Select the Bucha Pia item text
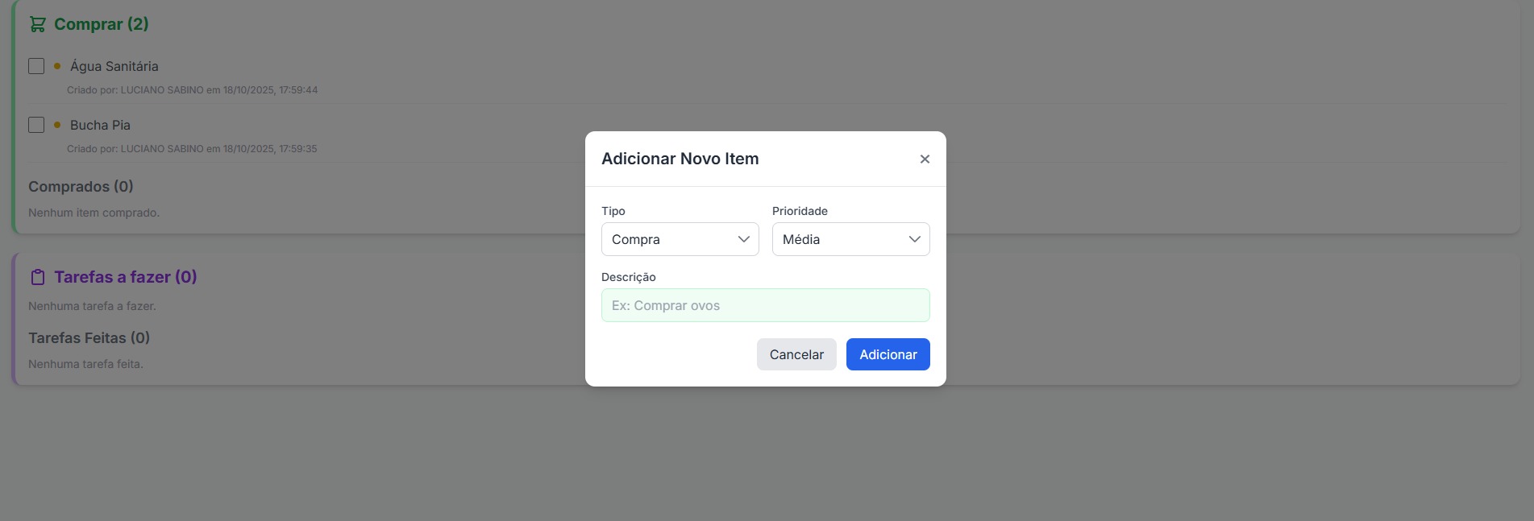1534x521 pixels. 100,125
